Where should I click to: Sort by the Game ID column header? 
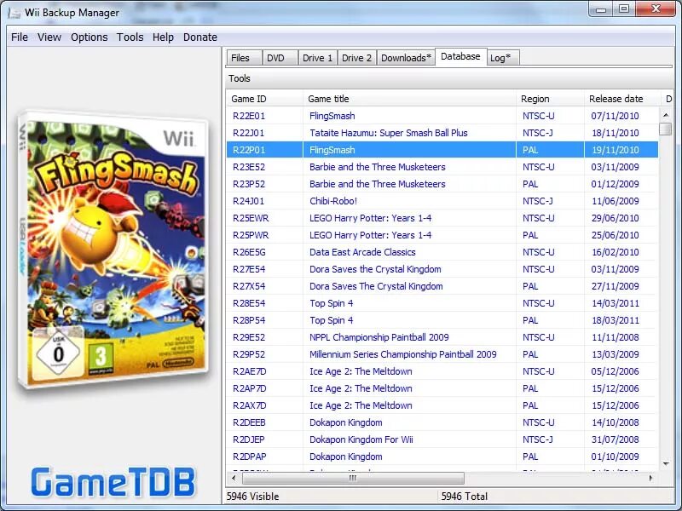(264, 99)
